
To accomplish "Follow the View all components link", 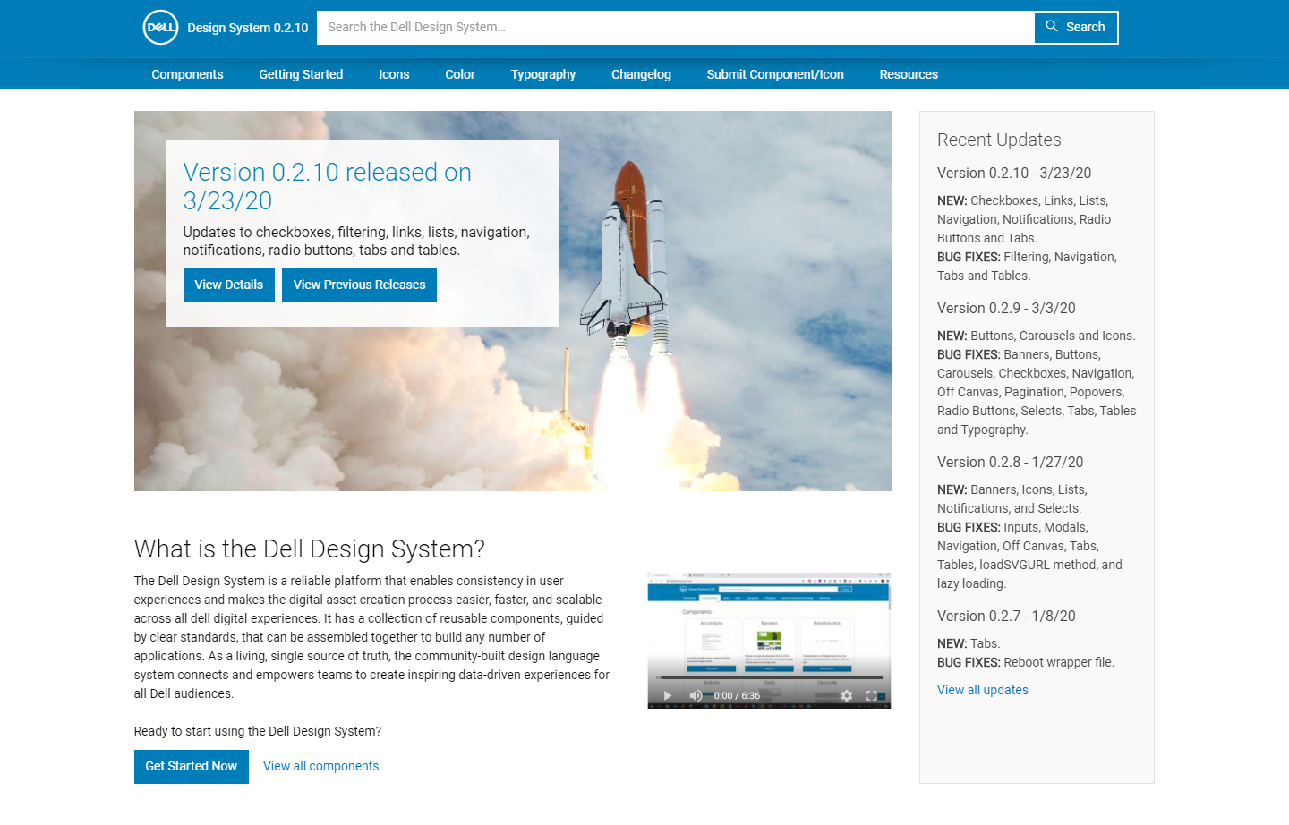I will 321,766.
